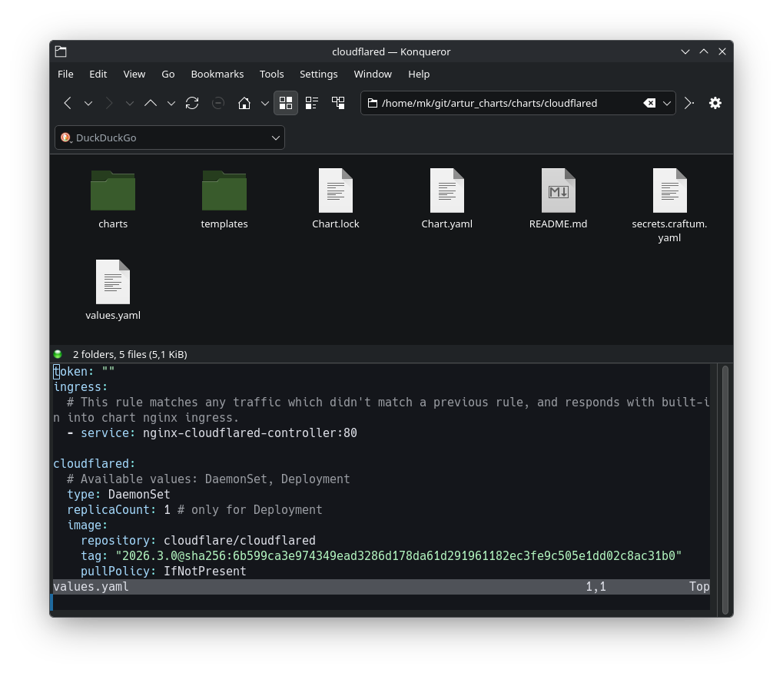Open the Go menu
The height and width of the screenshot is (676, 783).
coord(168,75)
